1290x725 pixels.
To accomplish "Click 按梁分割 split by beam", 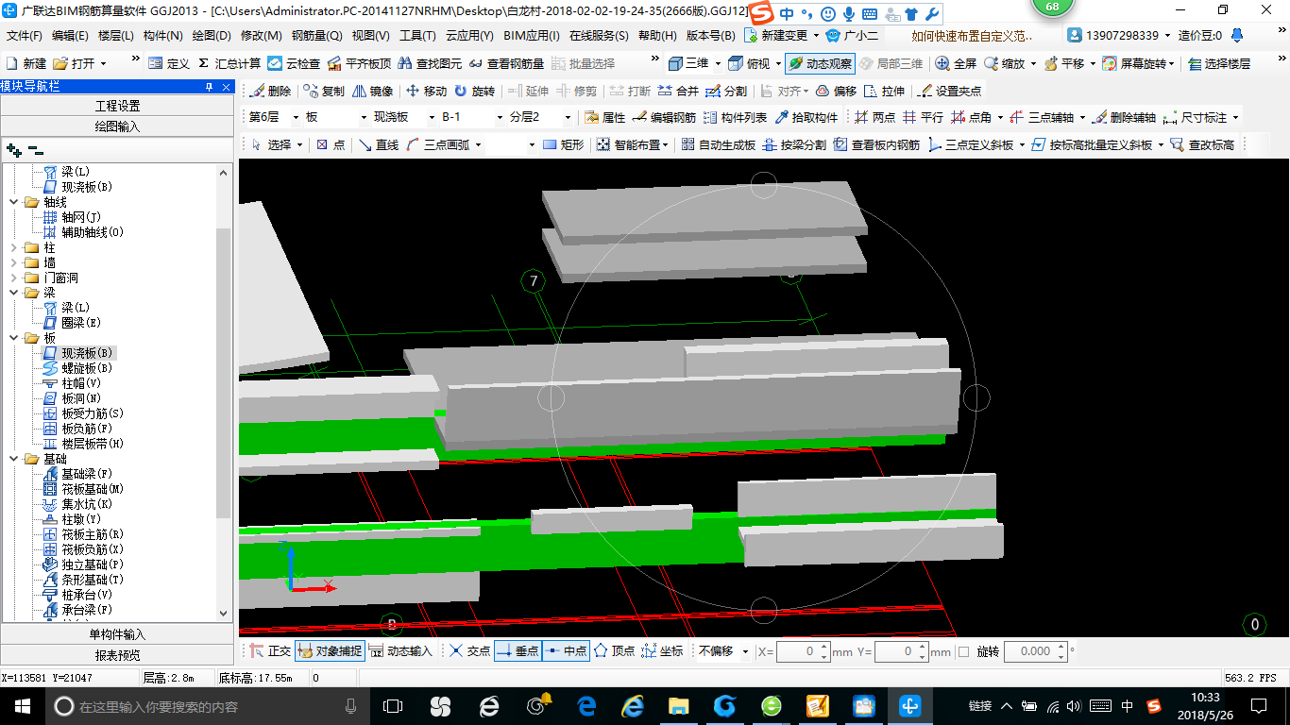I will [795, 144].
